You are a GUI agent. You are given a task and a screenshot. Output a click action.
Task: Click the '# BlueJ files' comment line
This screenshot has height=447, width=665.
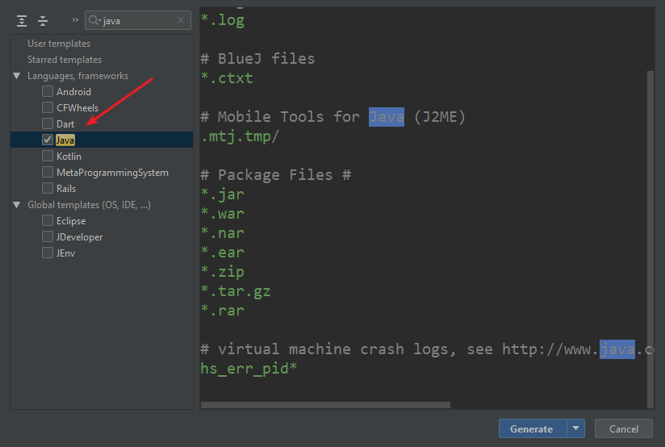pyautogui.click(x=258, y=59)
